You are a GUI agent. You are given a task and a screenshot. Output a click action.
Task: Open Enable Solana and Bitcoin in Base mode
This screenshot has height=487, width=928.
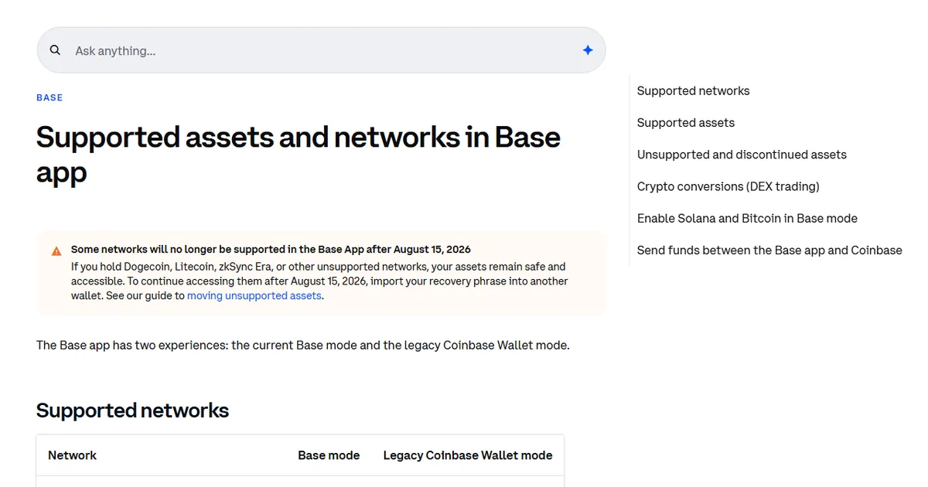click(747, 219)
